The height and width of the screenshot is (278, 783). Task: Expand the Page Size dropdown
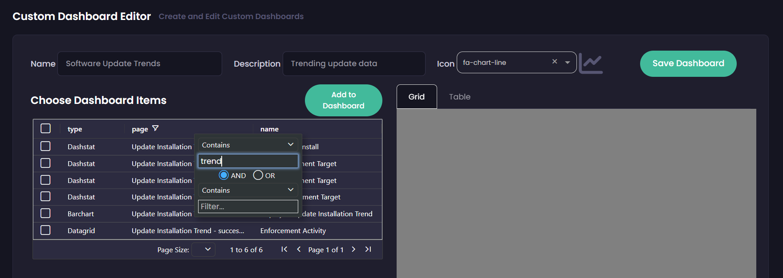pos(203,250)
